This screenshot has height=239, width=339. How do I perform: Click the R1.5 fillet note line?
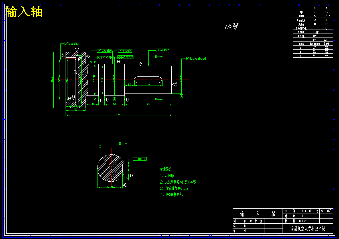click(175, 188)
